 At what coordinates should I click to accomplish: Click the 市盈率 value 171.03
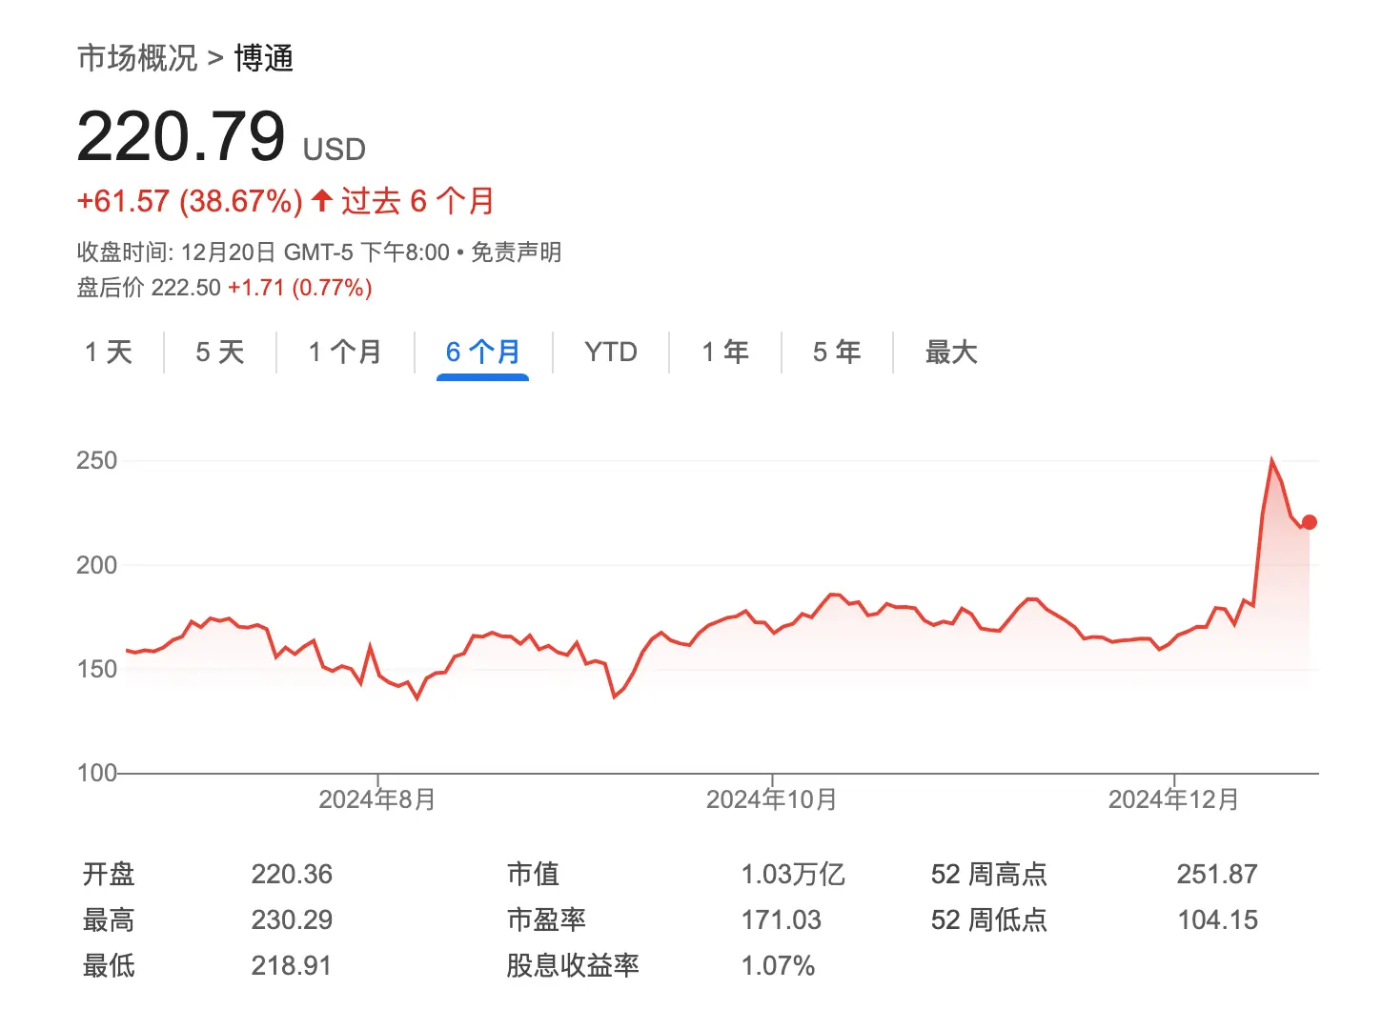[x=782, y=919]
